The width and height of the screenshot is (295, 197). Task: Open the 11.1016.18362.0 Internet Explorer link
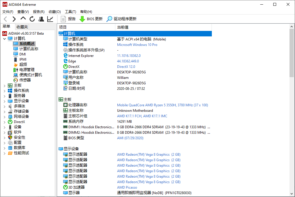coord(129,56)
